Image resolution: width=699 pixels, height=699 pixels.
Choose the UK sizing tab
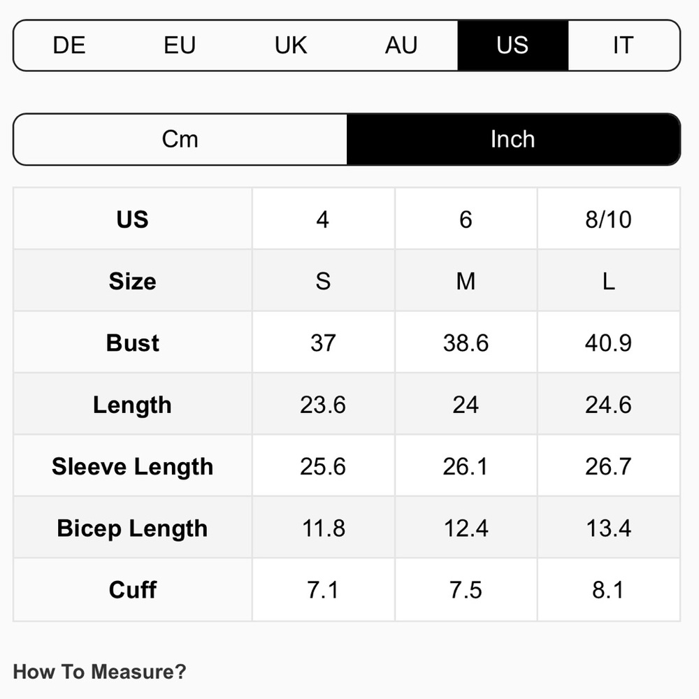[x=291, y=45]
